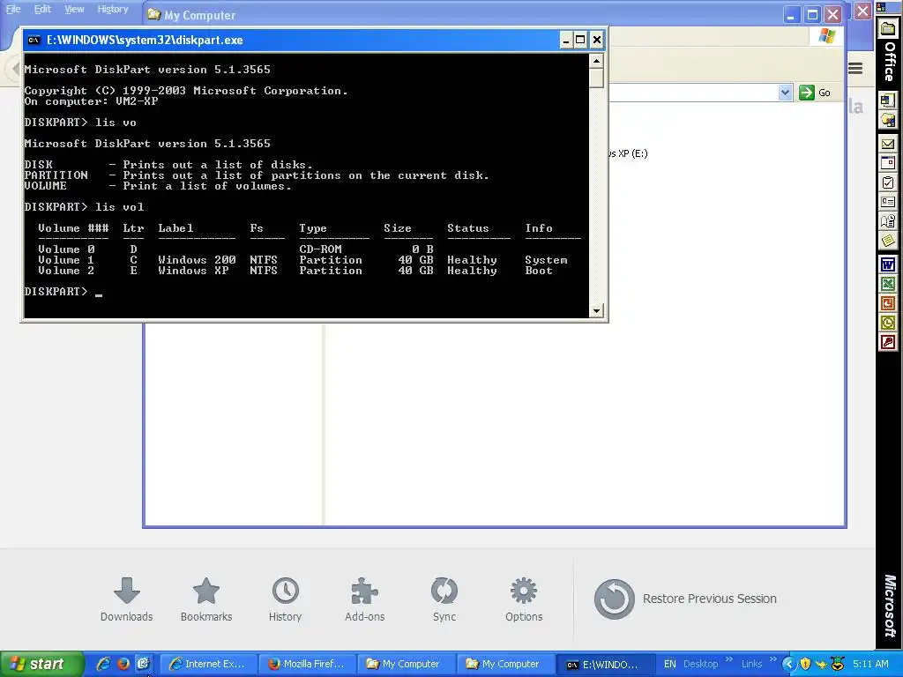903x677 pixels.
Task: Click the Office folder icon atop shortcut bar
Action: (889, 30)
